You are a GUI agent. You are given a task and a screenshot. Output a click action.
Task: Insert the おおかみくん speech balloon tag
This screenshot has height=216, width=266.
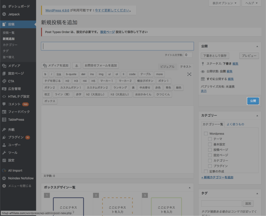coord(143,94)
